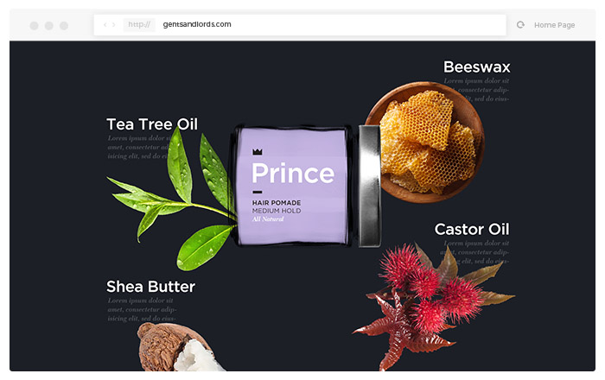Select the Tea Tree Oil heading
Screen dimensions: 605x380
[152, 124]
